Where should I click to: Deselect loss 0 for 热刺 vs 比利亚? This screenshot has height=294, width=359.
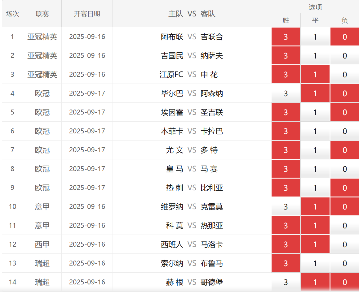point(344,188)
